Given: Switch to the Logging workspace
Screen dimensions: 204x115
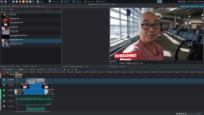Looking at the screenshot, I should coord(183,6).
